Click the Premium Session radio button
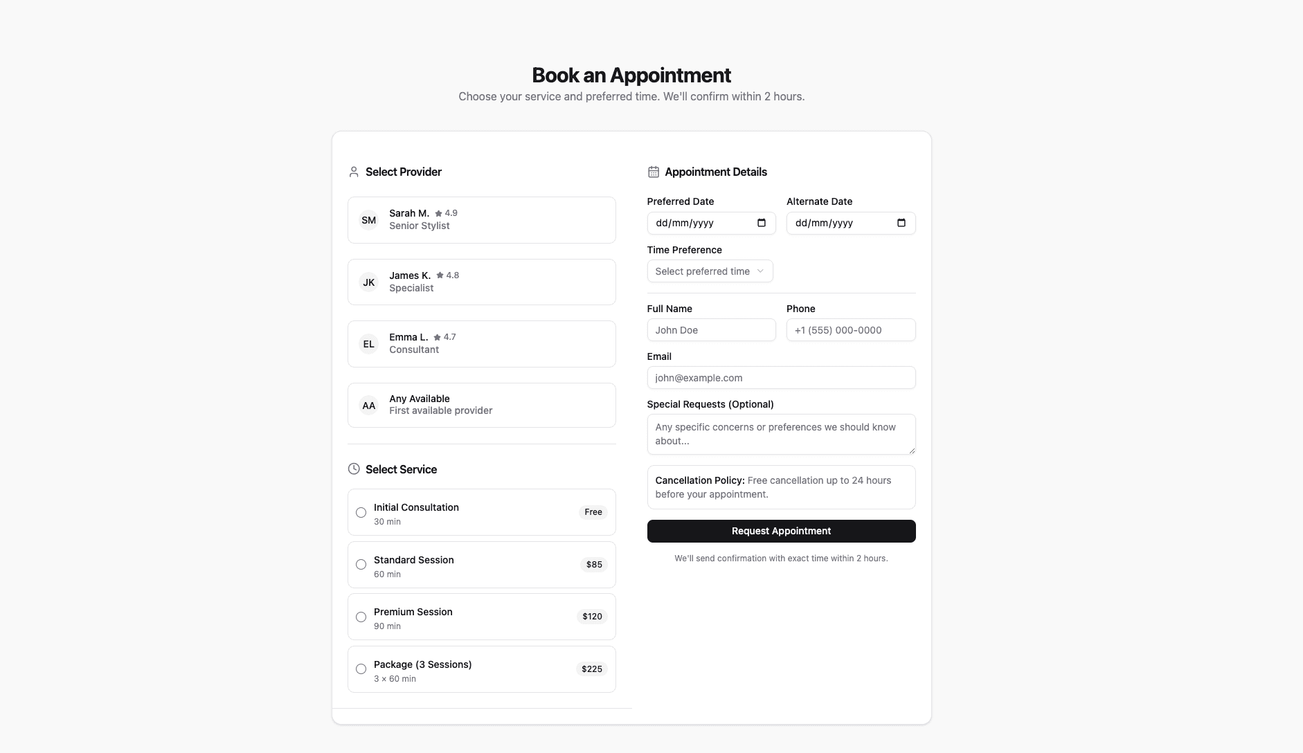Screen dimensions: 1303x753 [x=361, y=617]
